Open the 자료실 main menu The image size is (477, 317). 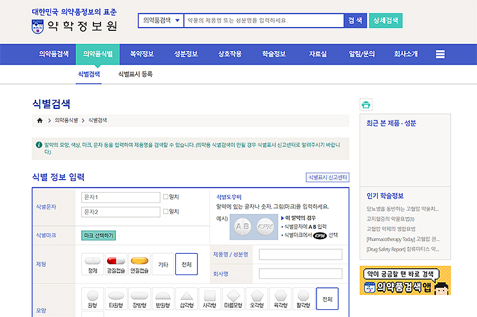(x=318, y=54)
